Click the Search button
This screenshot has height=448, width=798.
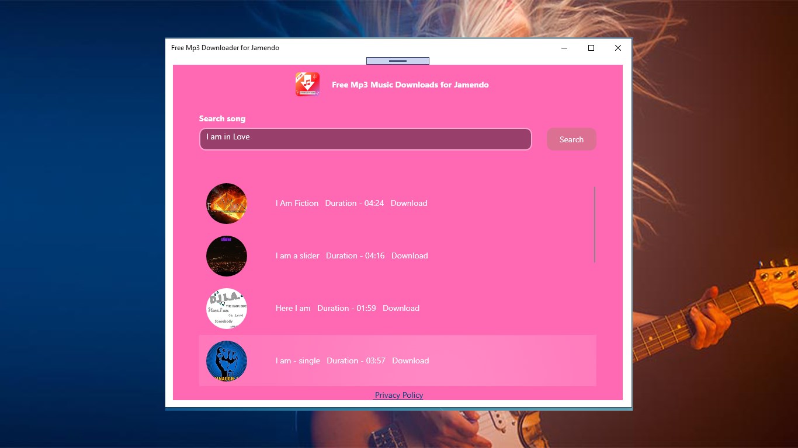point(571,139)
